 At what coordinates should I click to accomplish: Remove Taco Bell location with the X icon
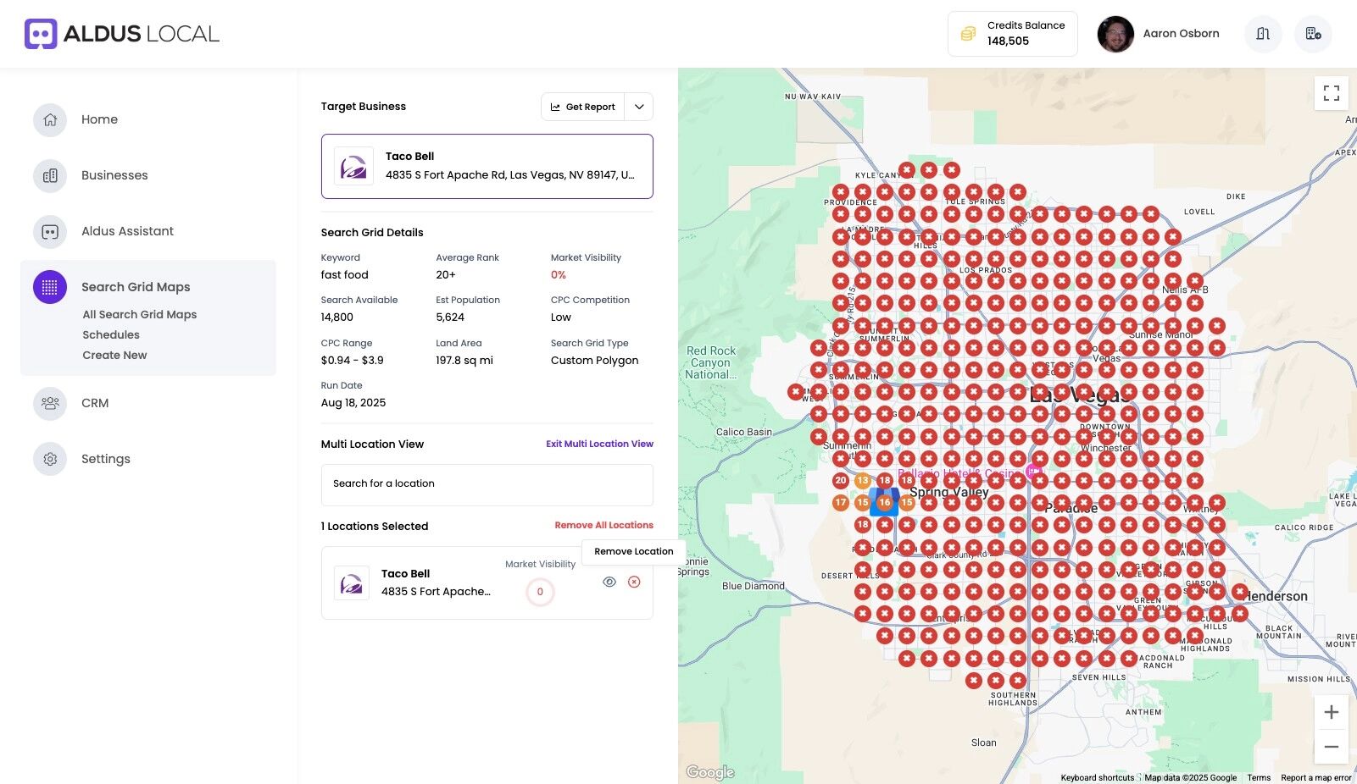click(x=634, y=582)
